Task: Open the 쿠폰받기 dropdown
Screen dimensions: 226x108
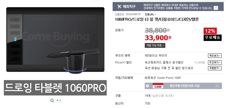Action: 215,68
